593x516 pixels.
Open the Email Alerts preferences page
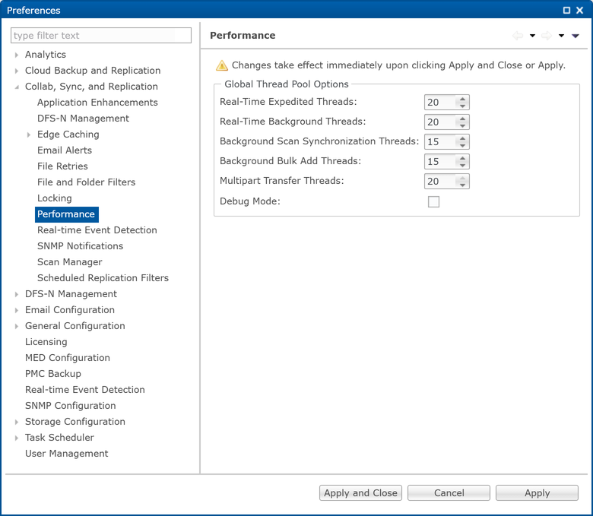[65, 150]
